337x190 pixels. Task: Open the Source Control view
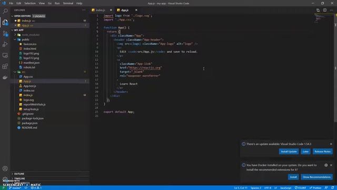[x=5, y=33]
